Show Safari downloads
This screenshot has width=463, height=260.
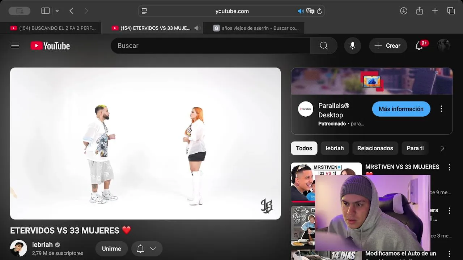404,11
